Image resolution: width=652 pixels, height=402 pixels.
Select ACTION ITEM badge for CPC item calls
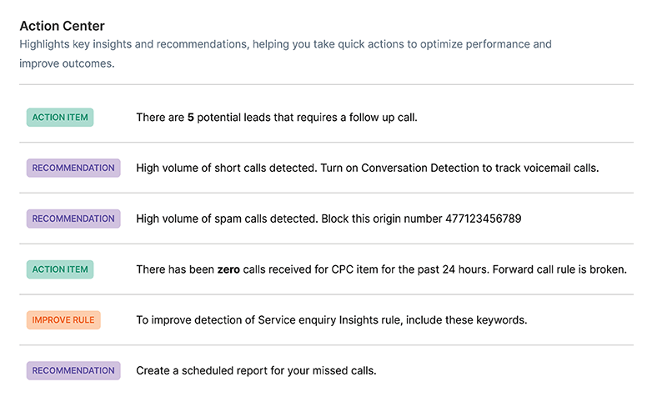pyautogui.click(x=60, y=269)
